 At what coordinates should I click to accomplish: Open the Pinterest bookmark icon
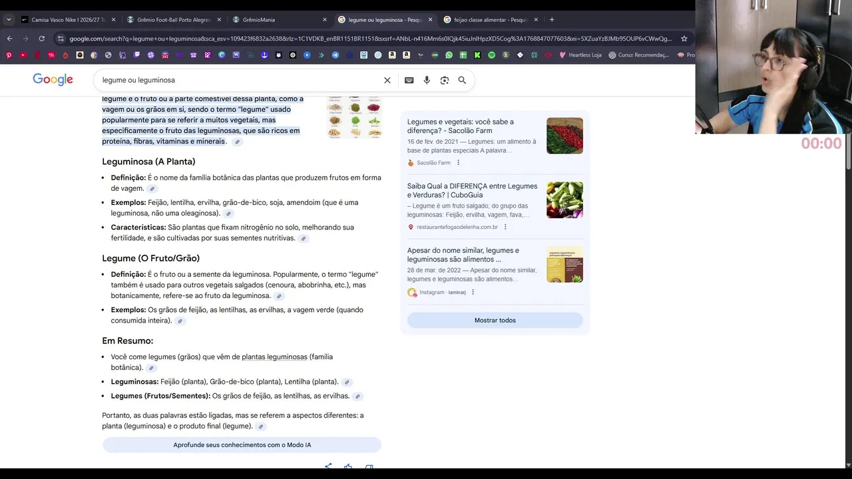click(9, 55)
